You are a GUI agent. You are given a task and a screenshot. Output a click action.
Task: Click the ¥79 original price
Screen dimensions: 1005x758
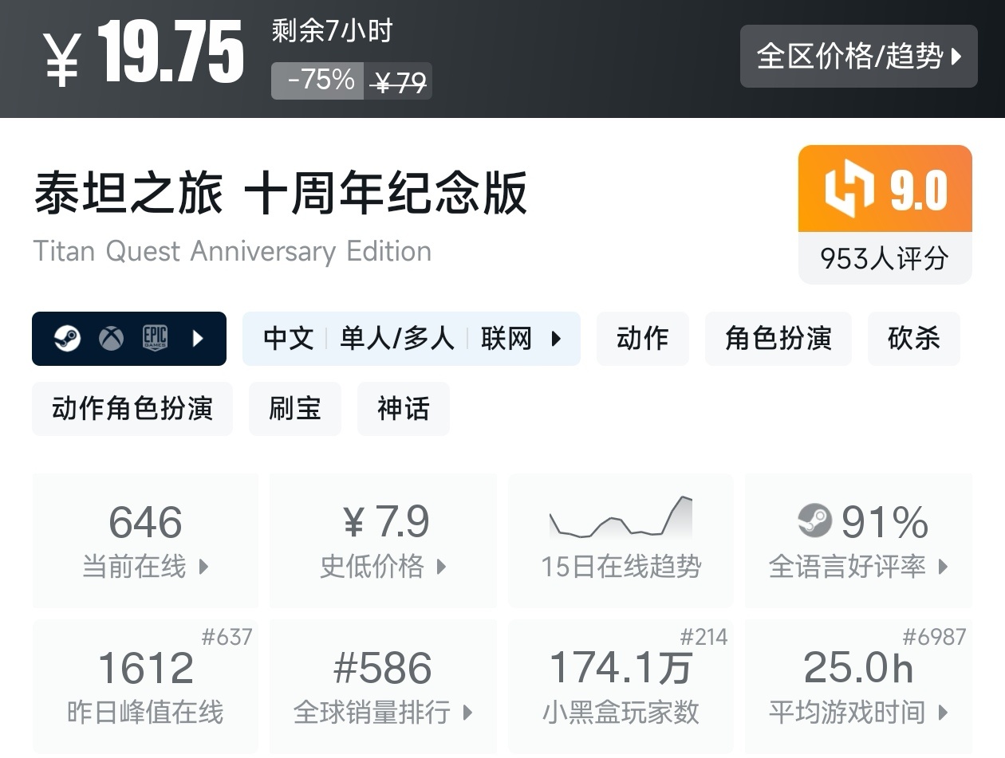(400, 81)
